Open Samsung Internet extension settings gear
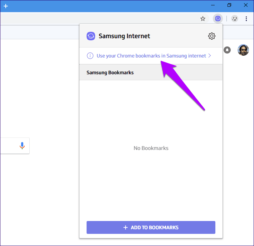Viewport: 254px width, 246px height. tap(211, 36)
